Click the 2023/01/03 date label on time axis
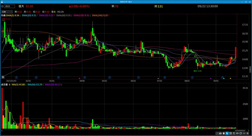 [x=11, y=81]
